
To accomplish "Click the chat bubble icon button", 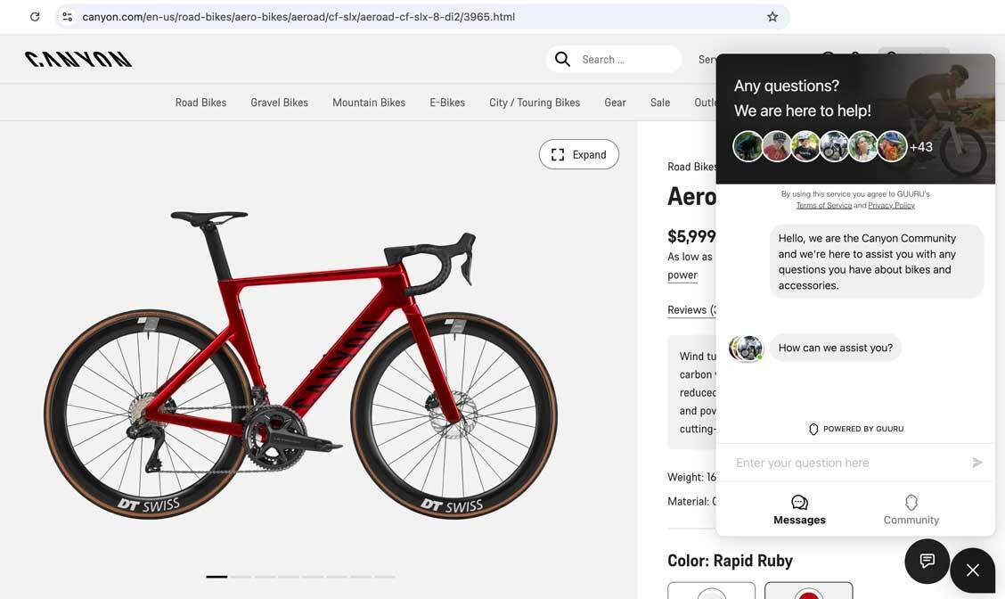I will 927,561.
